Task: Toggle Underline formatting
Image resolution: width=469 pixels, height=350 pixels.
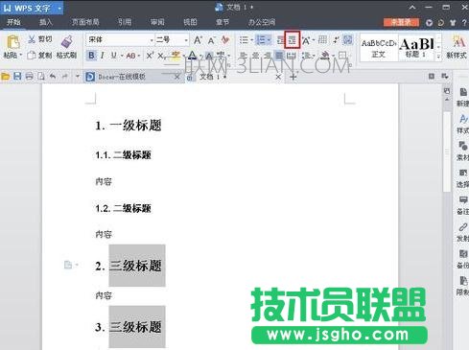Action: (113, 56)
